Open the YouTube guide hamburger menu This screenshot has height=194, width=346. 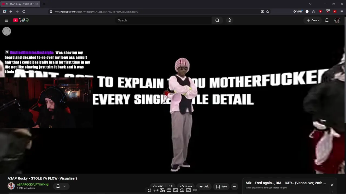[6, 20]
